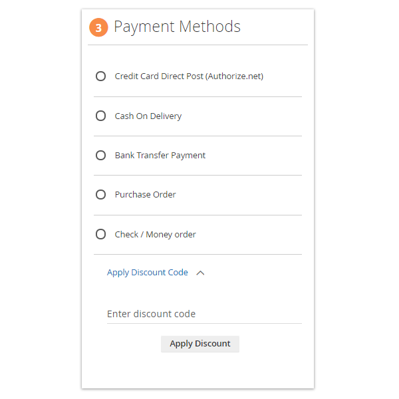
Task: Click the (Authorize.net) text
Action: pyautogui.click(x=235, y=76)
